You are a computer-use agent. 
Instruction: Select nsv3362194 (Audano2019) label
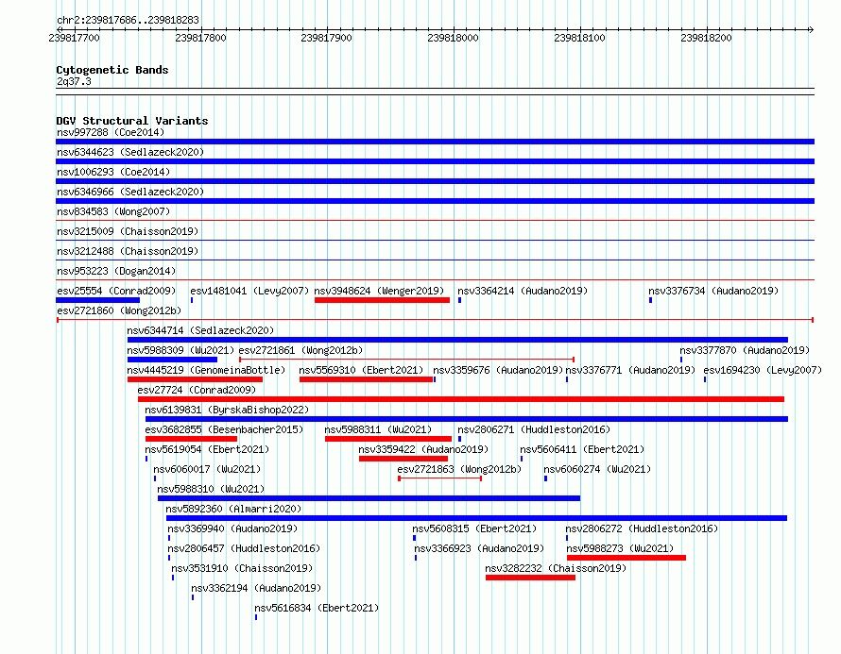(x=256, y=588)
